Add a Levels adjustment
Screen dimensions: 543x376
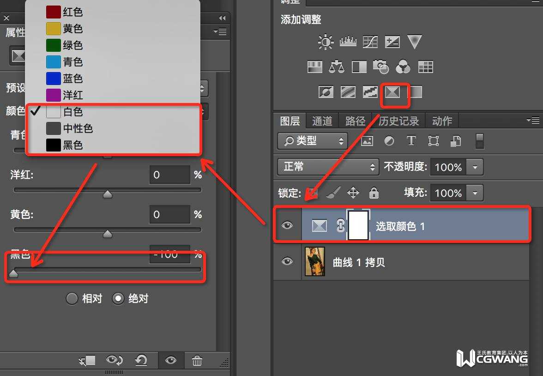click(348, 42)
